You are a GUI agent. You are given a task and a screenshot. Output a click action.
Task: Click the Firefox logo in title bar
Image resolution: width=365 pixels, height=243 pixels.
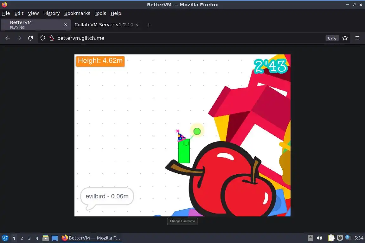(x=4, y=4)
